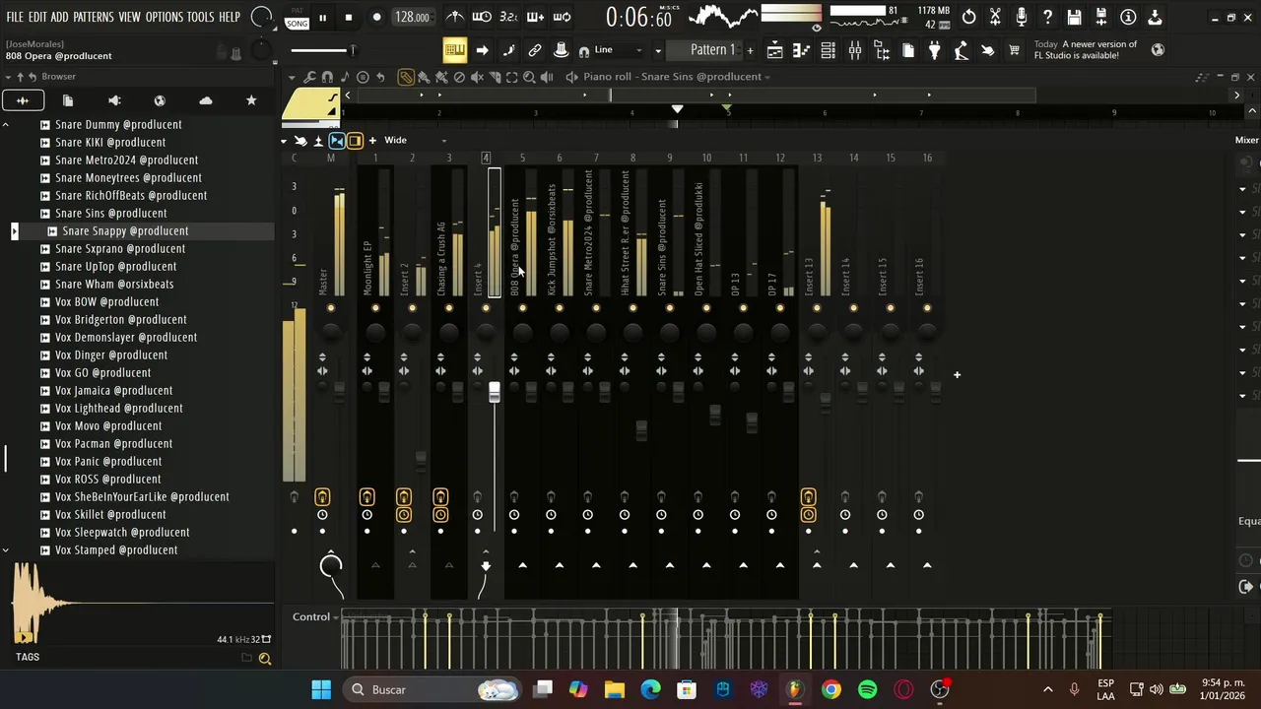Image resolution: width=1261 pixels, height=709 pixels.
Task: Open the HELP menu
Action: (230, 17)
